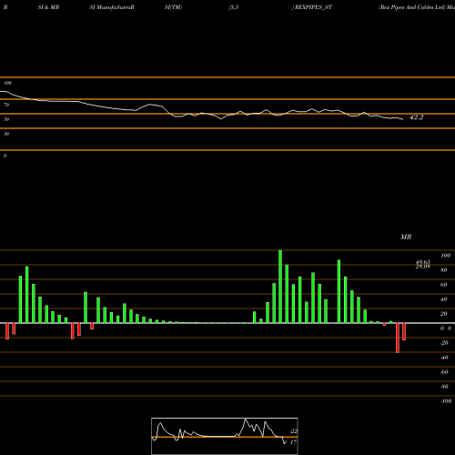Click the 'SI(TM)' header label
The height and width of the screenshot is (455, 455).
(173, 7)
